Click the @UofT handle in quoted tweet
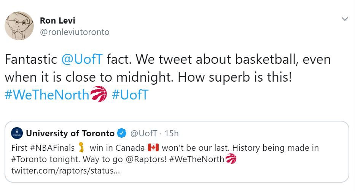The image size is (355, 191). [x=144, y=133]
